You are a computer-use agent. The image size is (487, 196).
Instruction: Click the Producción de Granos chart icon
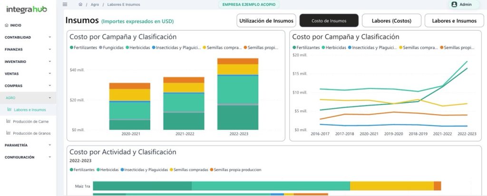click(x=9, y=133)
